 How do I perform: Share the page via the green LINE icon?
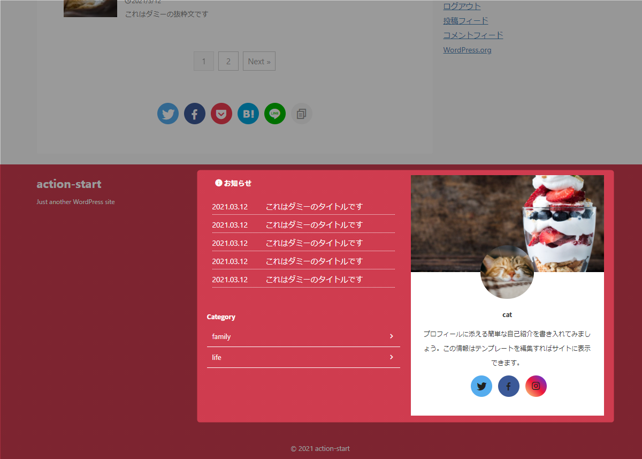[275, 114]
